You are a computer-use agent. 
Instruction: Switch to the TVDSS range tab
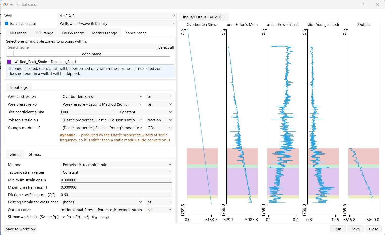tap(73, 33)
